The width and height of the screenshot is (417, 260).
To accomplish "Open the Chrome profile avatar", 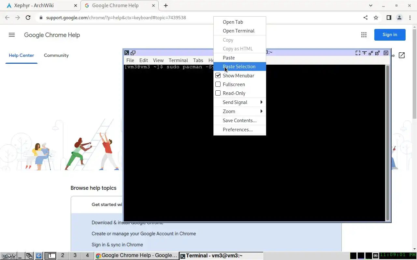I will point(399,18).
